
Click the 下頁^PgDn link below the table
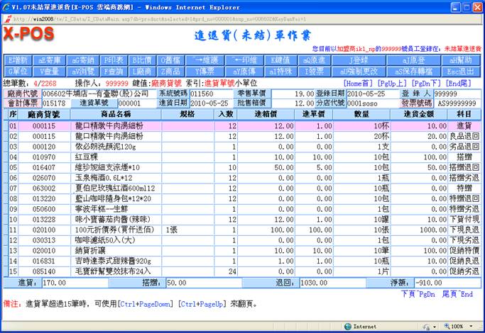[416, 293]
